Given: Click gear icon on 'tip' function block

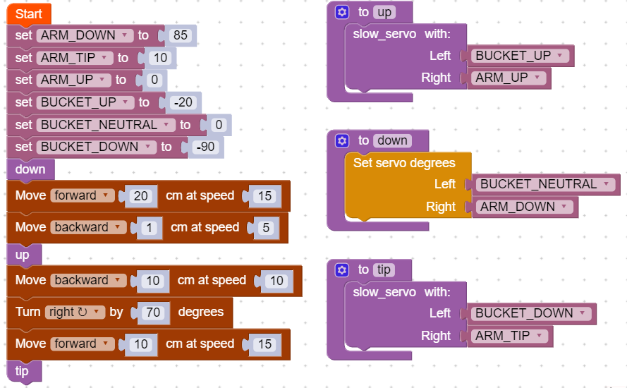Looking at the screenshot, I should pyautogui.click(x=342, y=269).
